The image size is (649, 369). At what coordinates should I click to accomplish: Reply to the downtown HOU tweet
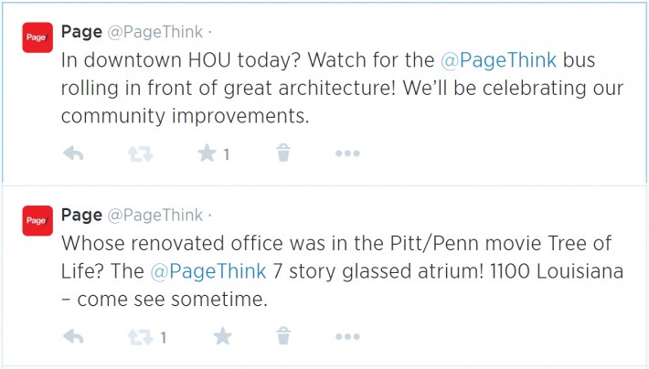click(73, 153)
